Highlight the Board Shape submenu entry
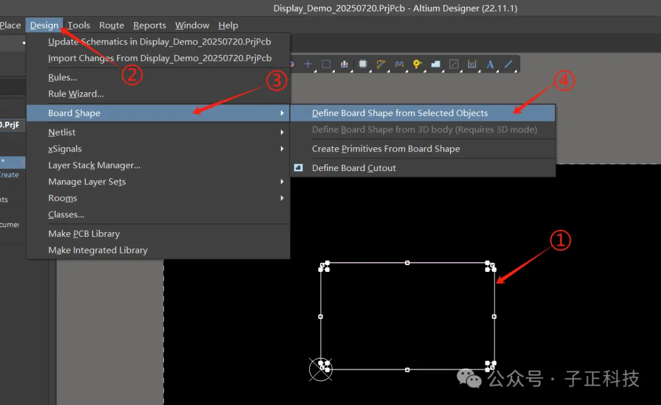This screenshot has height=405, width=661. pos(158,113)
